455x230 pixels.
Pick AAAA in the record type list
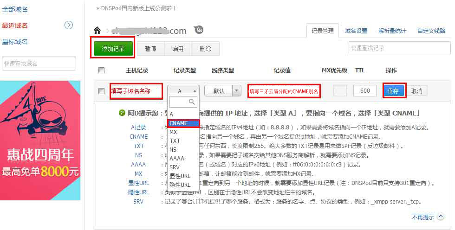177,159
